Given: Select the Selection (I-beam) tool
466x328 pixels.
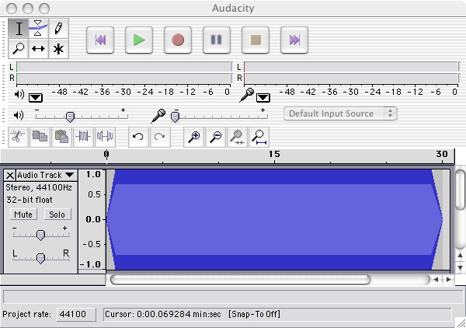Looking at the screenshot, I should tap(19, 29).
